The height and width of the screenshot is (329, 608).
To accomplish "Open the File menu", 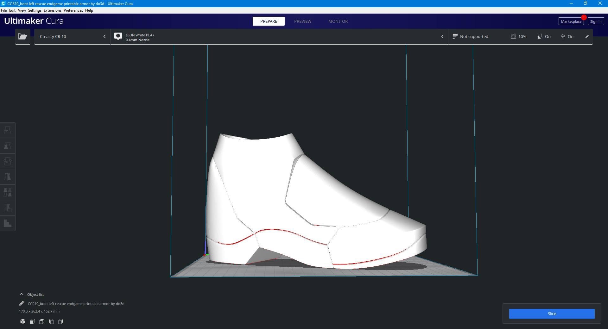I will click(4, 10).
